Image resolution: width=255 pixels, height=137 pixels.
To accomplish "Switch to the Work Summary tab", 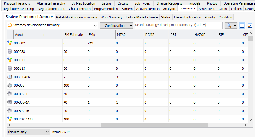I will (111, 17).
